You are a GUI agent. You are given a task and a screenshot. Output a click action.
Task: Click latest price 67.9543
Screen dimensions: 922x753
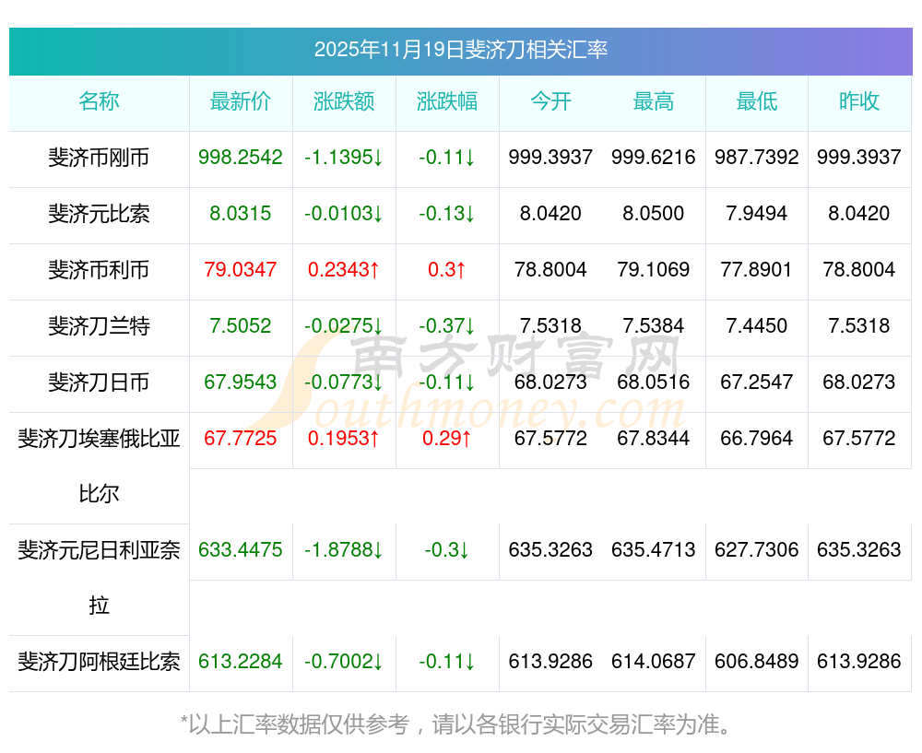[x=241, y=382]
